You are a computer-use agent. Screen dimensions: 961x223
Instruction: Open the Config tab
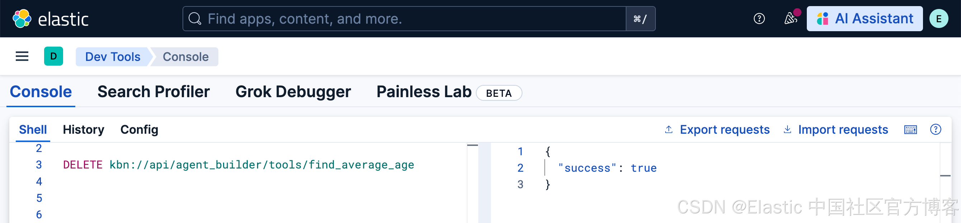(139, 130)
